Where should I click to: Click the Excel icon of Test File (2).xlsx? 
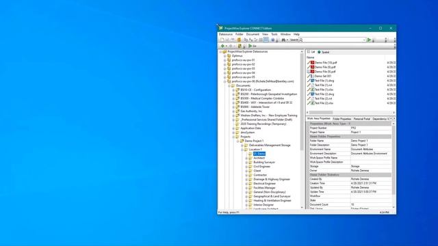click(312, 103)
